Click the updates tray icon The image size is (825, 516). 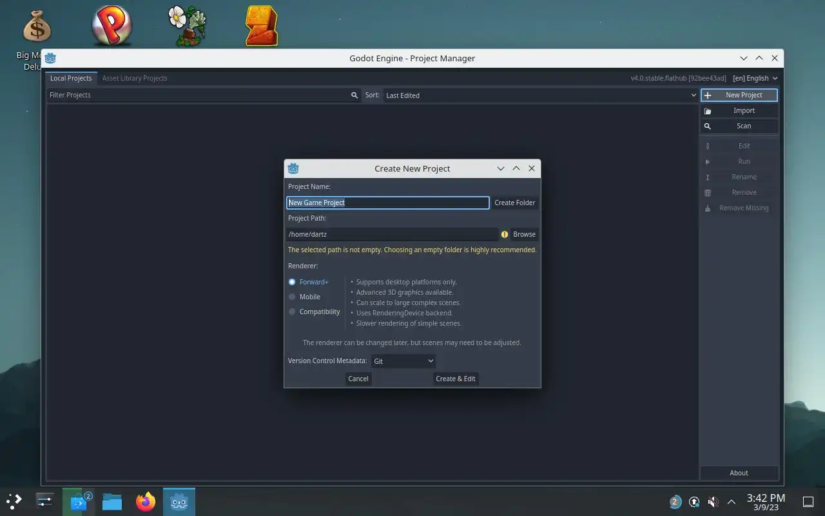point(694,502)
